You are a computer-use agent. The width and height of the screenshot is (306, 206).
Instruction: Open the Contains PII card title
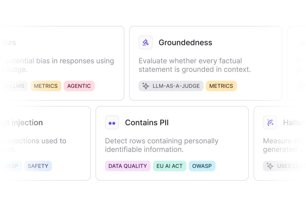click(147, 123)
